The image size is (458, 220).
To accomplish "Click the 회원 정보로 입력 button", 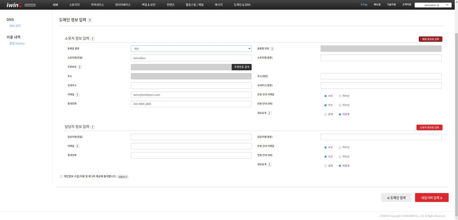I will pos(431,39).
